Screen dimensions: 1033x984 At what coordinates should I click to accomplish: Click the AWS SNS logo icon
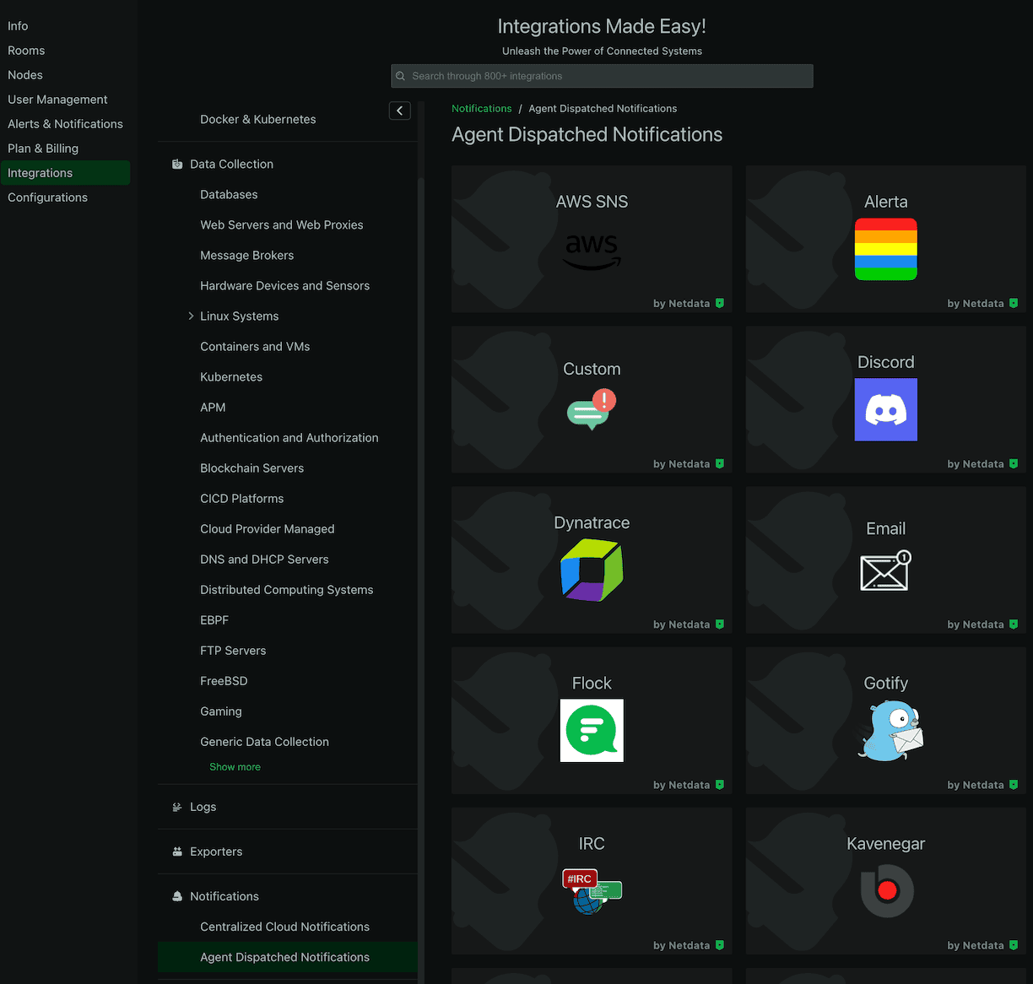point(592,251)
